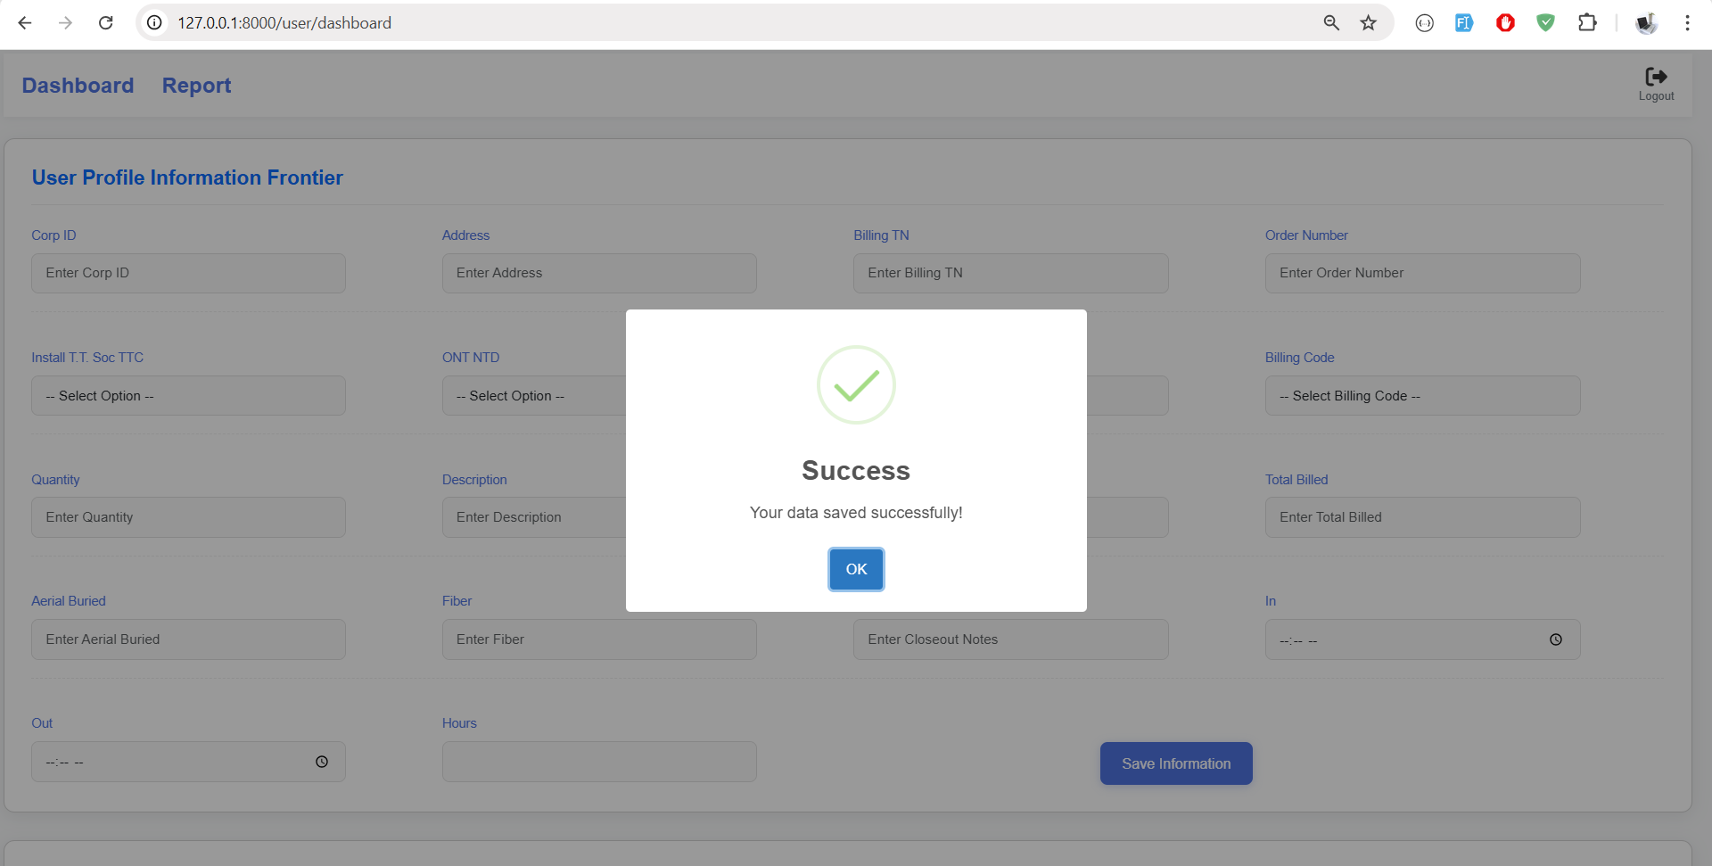This screenshot has width=1712, height=866.
Task: Open the clock picker in the In field
Action: (x=1555, y=639)
